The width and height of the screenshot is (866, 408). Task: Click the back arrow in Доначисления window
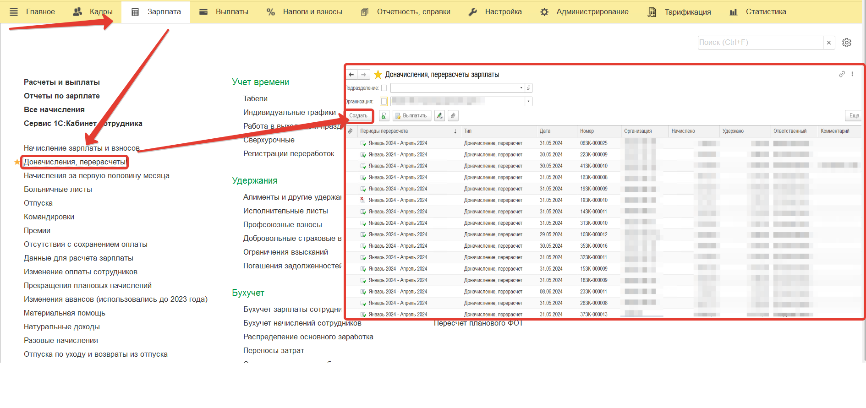pos(351,75)
